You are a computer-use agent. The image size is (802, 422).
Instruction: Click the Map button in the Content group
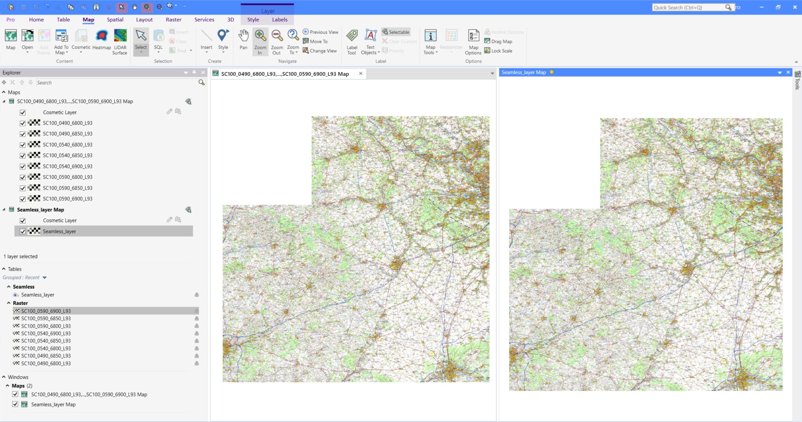coord(11,40)
